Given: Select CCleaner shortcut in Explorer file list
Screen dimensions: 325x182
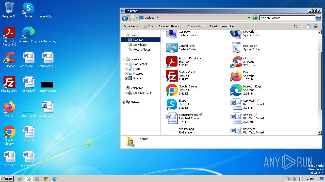Looking at the screenshot, I should pos(243,62).
